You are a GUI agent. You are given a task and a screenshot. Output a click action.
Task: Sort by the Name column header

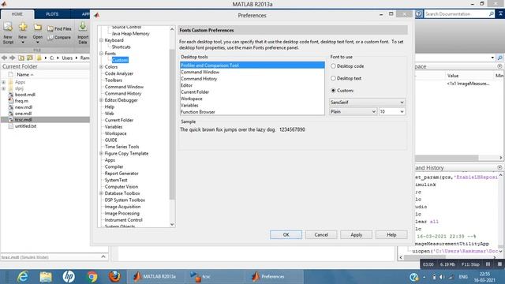(x=24, y=74)
